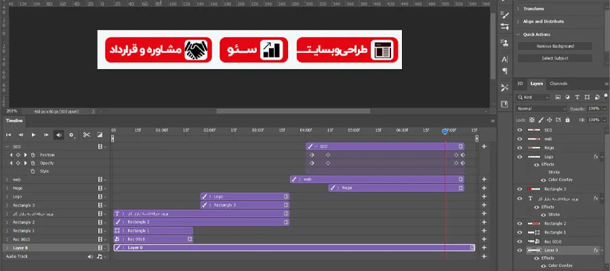Expand the Transform section

coord(518,9)
